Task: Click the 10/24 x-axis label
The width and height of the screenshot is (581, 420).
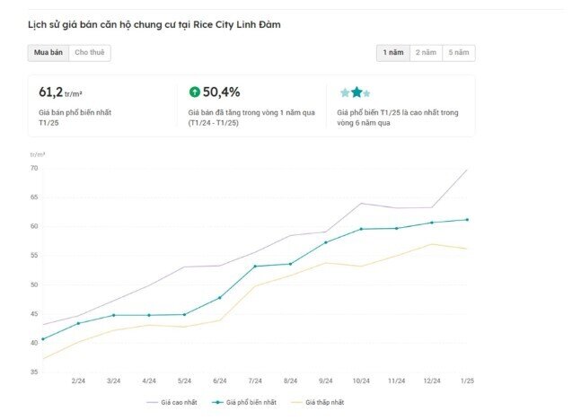Action: [361, 381]
